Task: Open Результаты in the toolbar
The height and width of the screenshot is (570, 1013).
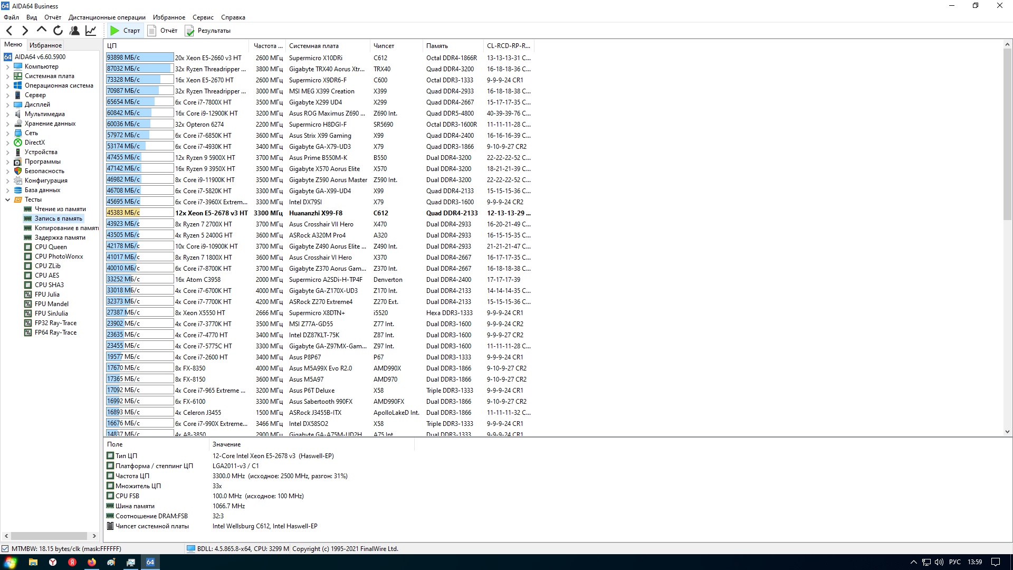Action: (x=208, y=31)
